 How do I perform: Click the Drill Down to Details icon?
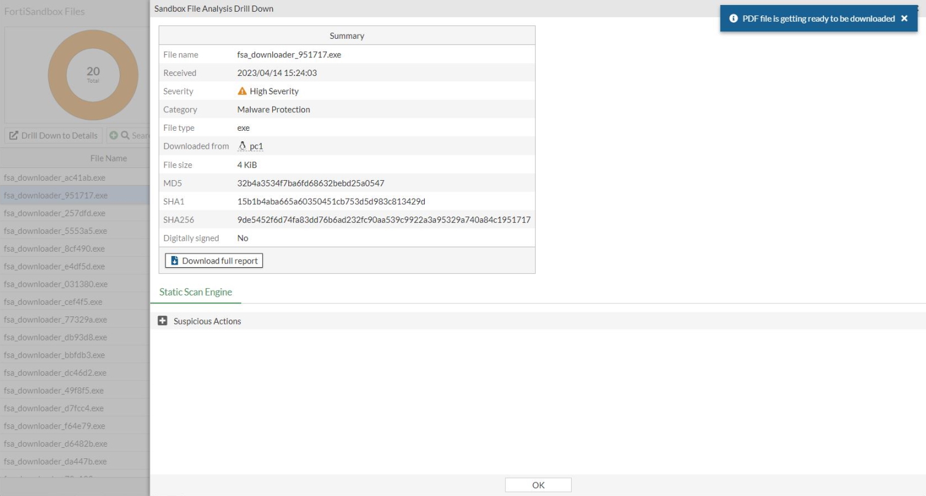click(x=14, y=135)
